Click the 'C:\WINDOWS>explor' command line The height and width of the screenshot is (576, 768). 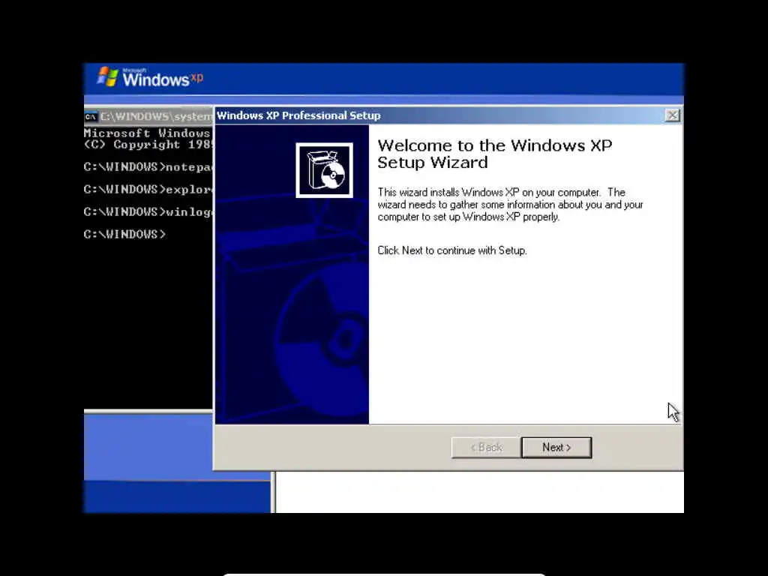click(x=148, y=190)
